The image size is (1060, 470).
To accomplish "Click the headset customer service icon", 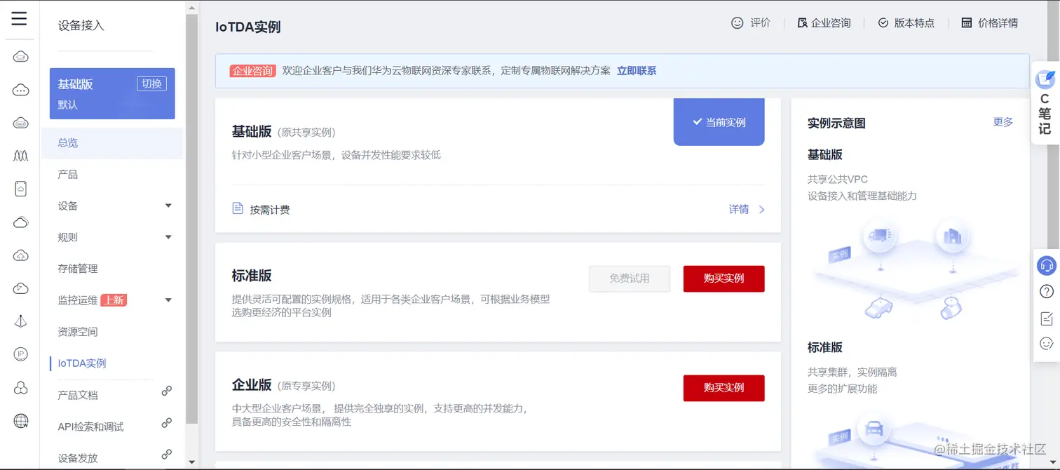I will 1046,266.
